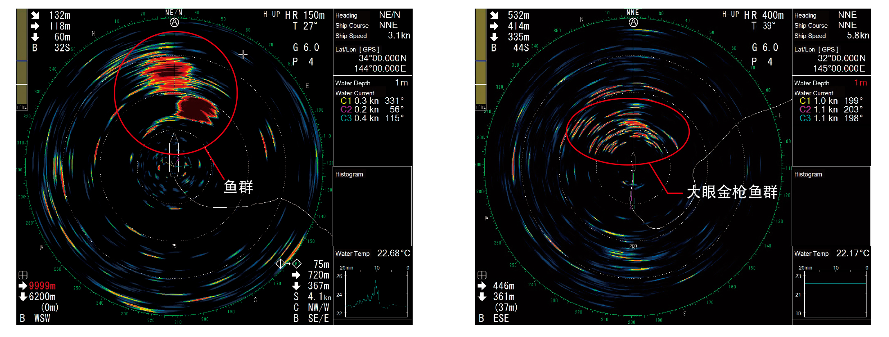The image size is (889, 337).
Task: Click the tilt value T 39°
Action: (763, 26)
